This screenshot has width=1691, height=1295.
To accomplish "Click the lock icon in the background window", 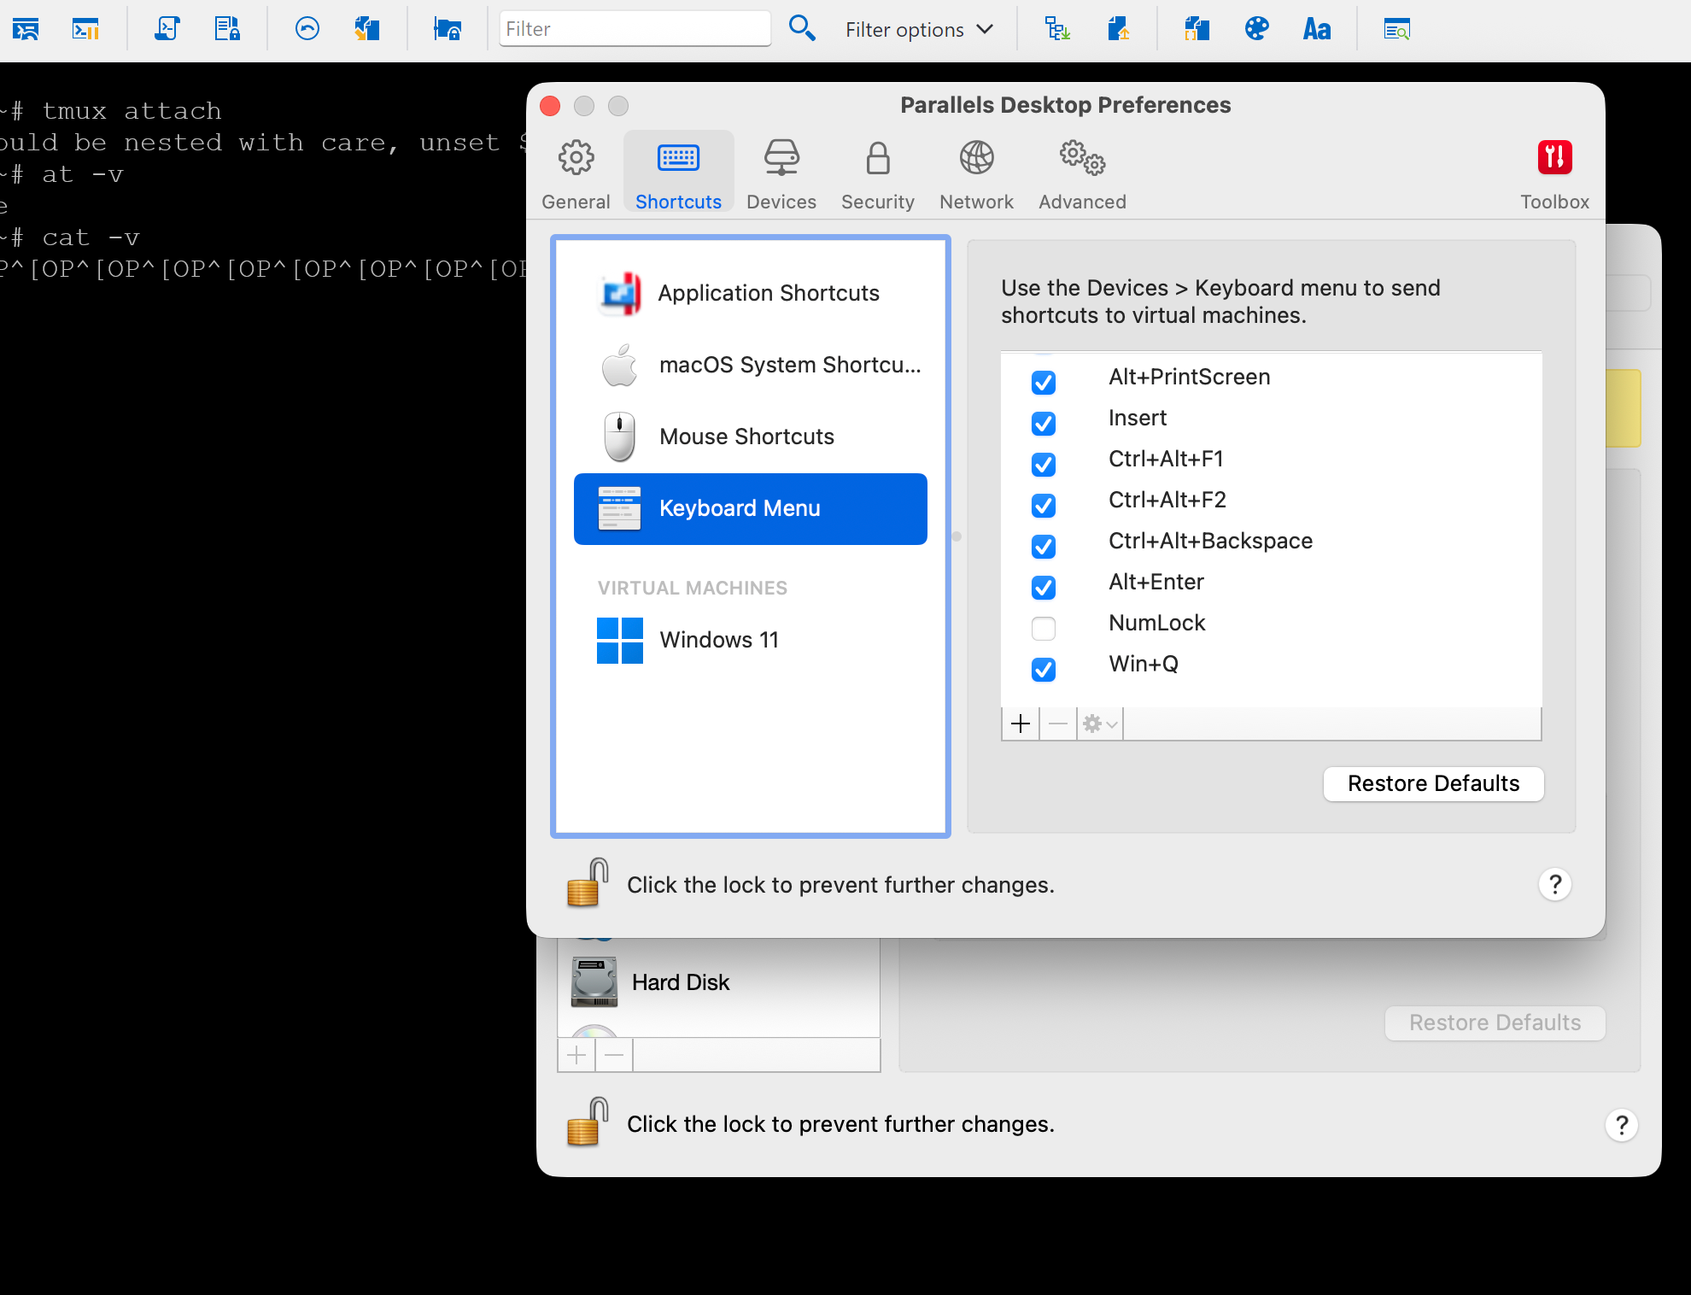I will pyautogui.click(x=588, y=1122).
